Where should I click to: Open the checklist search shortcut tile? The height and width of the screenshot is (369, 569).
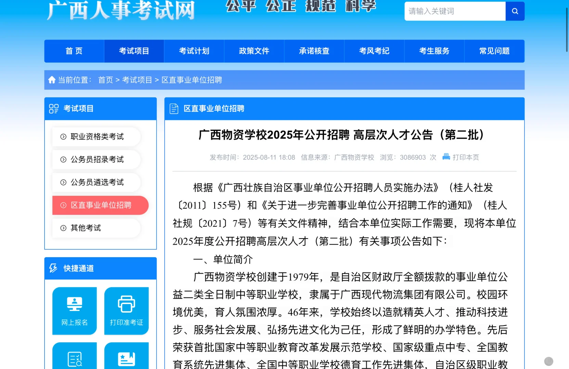75,356
